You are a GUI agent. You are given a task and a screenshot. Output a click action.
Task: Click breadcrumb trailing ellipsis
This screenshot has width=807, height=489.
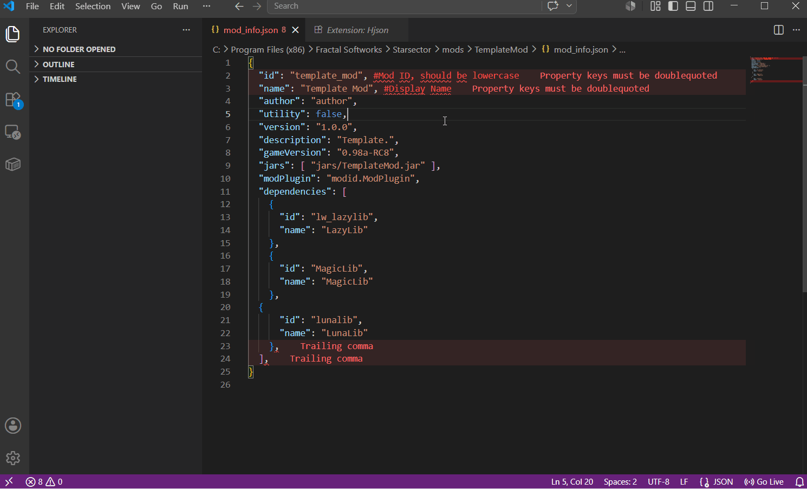tap(622, 49)
